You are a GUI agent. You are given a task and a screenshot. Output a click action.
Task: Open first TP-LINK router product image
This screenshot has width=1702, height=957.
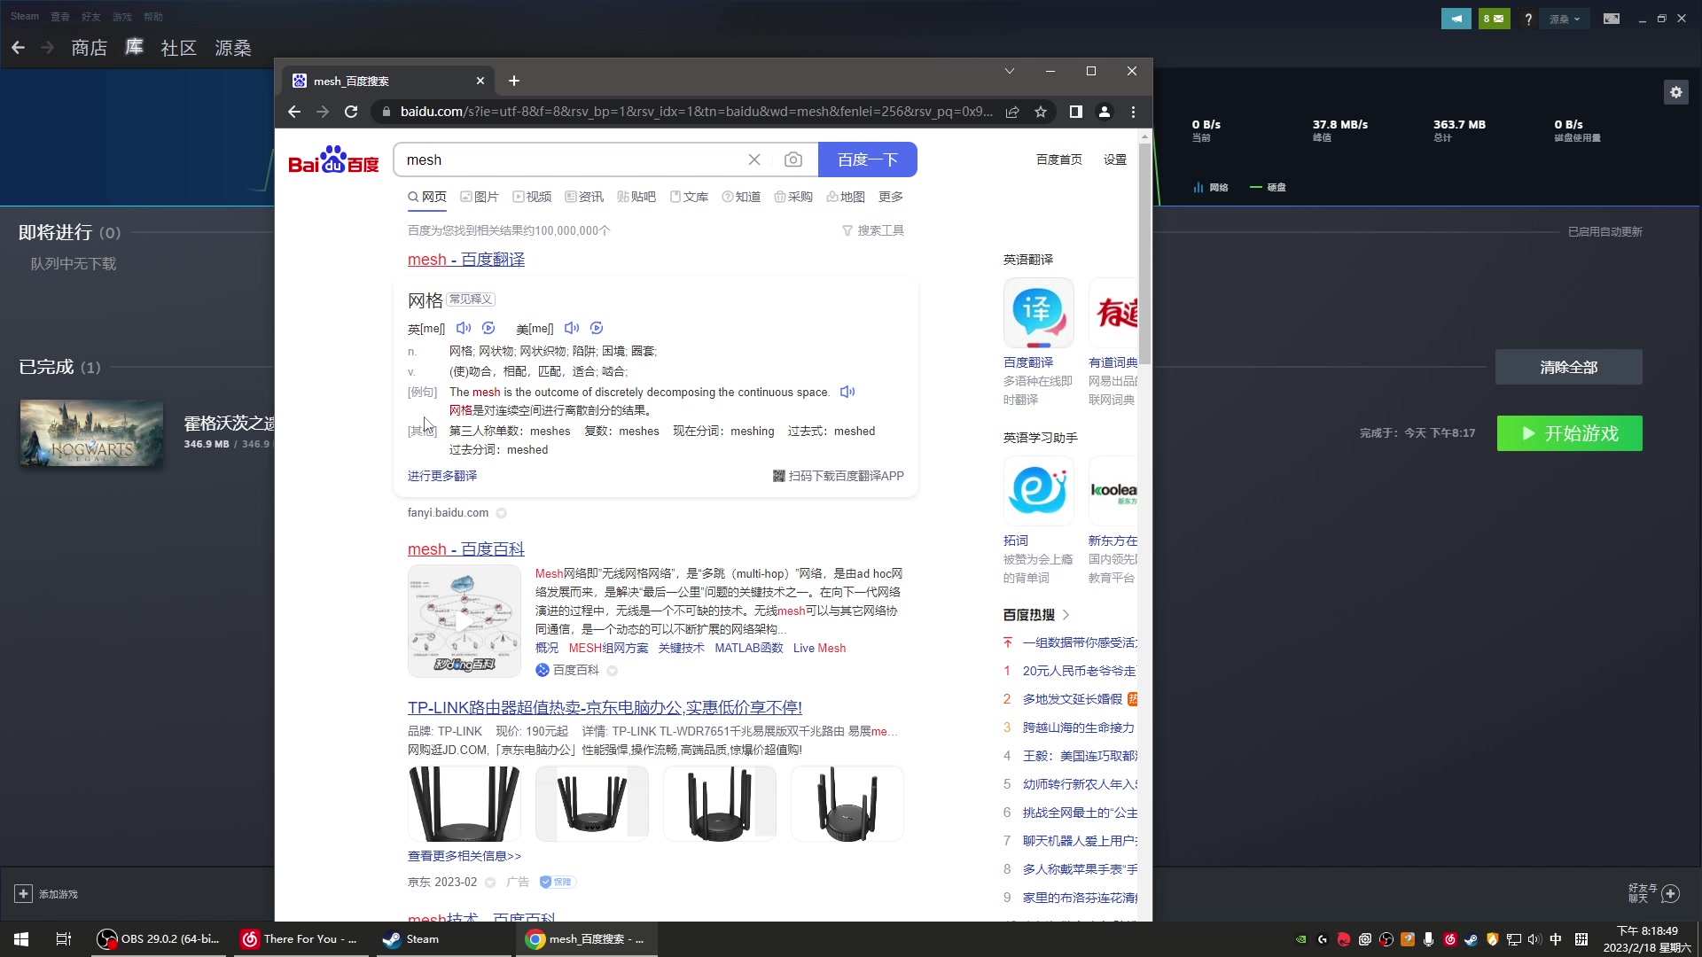465,804
